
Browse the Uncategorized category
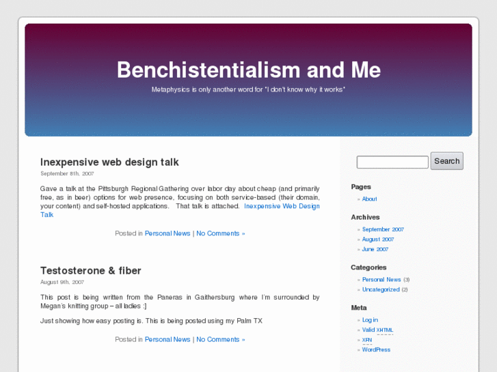tap(381, 289)
